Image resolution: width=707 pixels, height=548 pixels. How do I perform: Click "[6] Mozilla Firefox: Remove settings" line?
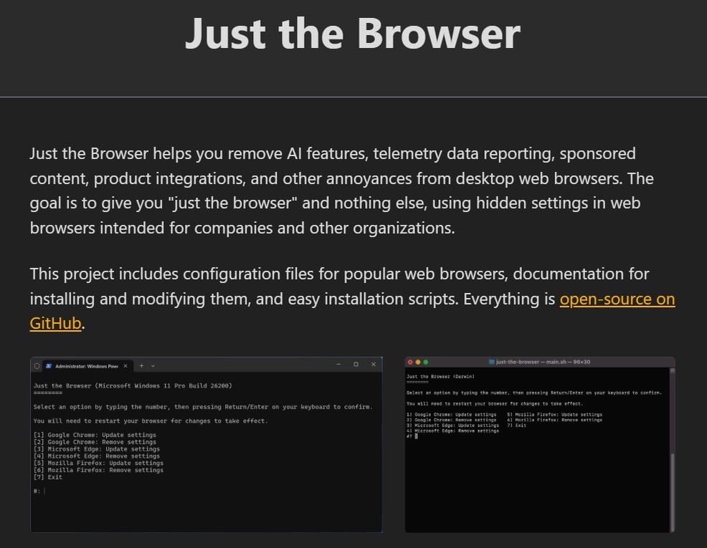pyautogui.click(x=98, y=470)
